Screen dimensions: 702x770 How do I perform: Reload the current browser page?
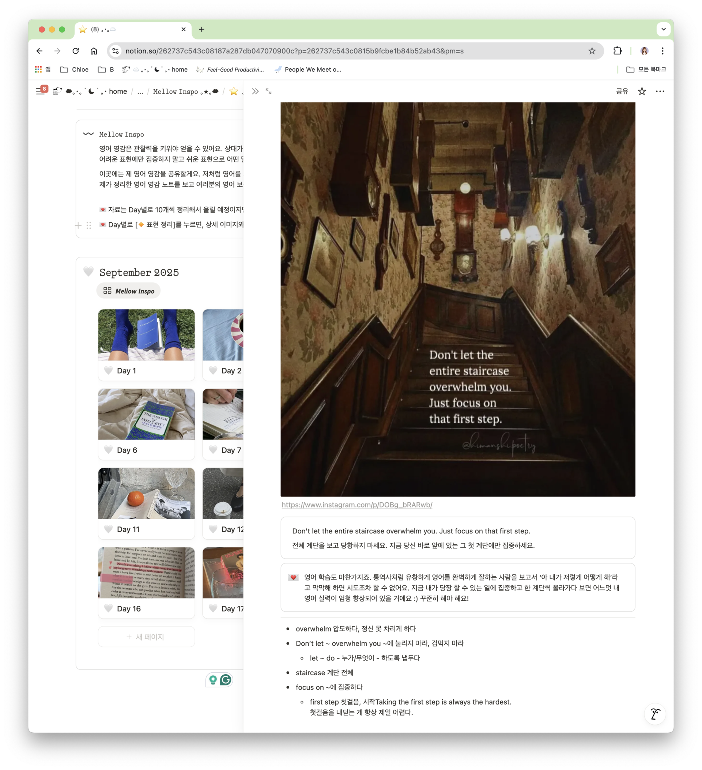click(76, 51)
